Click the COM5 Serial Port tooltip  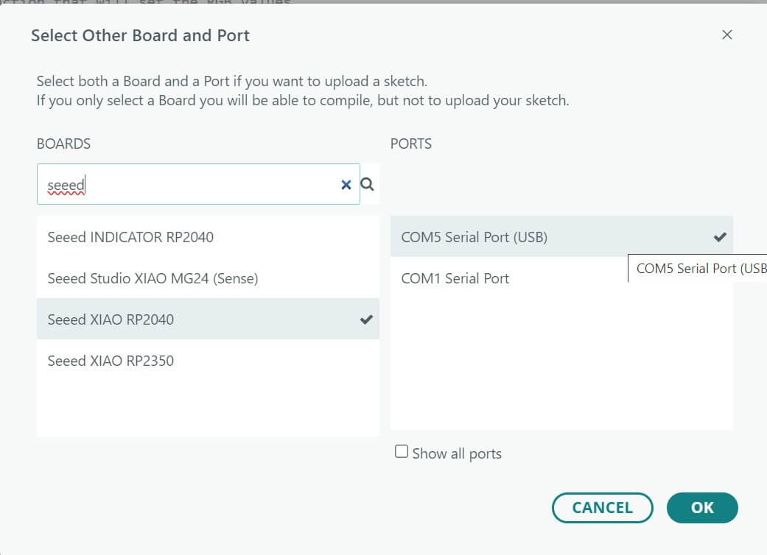coord(696,268)
